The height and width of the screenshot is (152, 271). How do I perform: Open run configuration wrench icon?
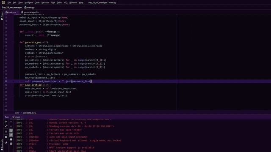click(x=6, y=126)
